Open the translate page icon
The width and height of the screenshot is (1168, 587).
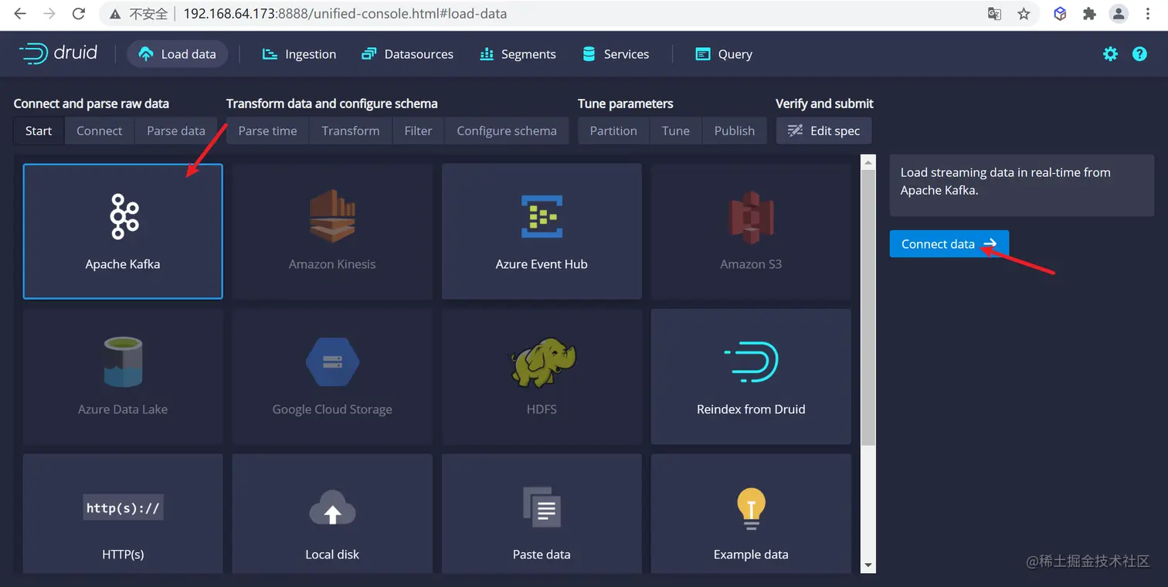pyautogui.click(x=994, y=14)
